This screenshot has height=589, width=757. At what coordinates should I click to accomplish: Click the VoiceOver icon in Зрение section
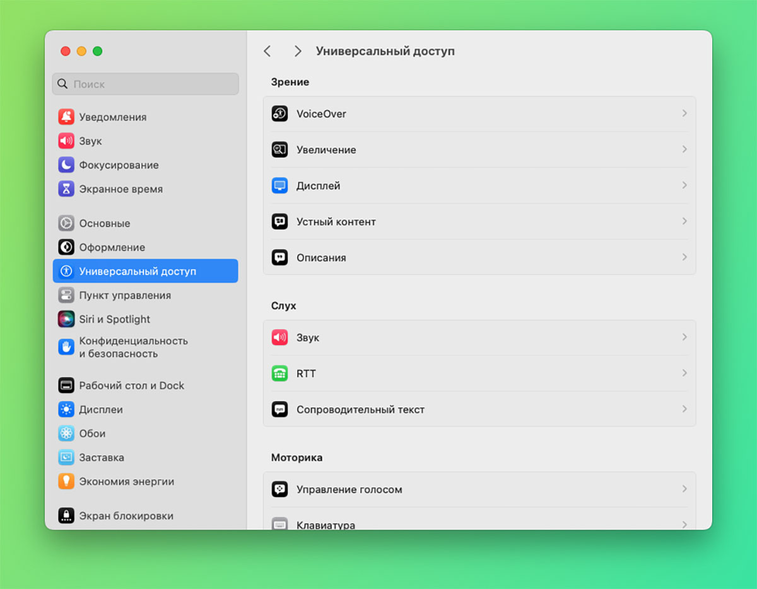click(279, 114)
